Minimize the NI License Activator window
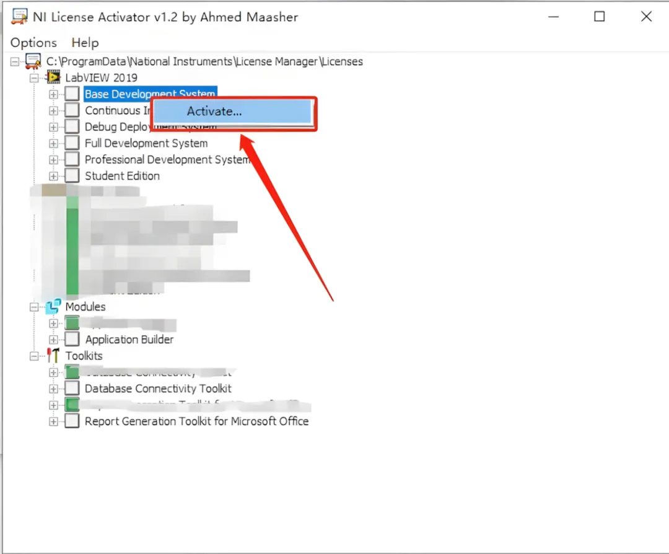This screenshot has width=669, height=554. (553, 17)
